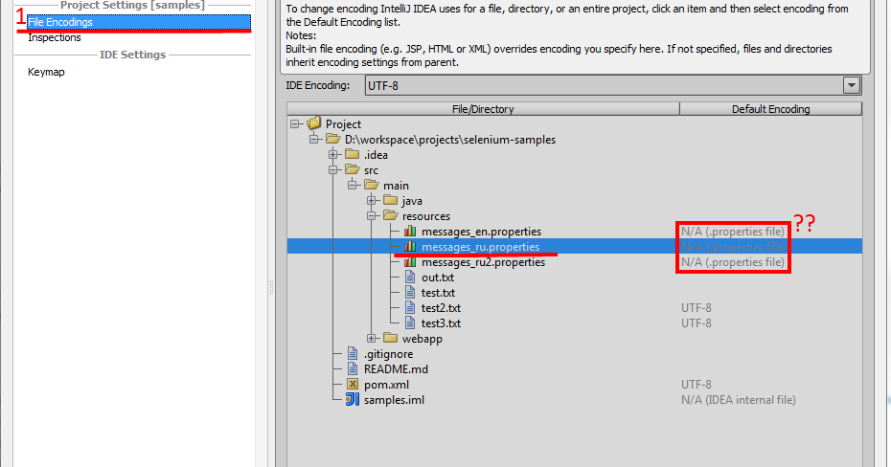Image resolution: width=891 pixels, height=467 pixels.
Task: Click UTF-8 encoding cell for pom.xml
Action: coord(697,385)
